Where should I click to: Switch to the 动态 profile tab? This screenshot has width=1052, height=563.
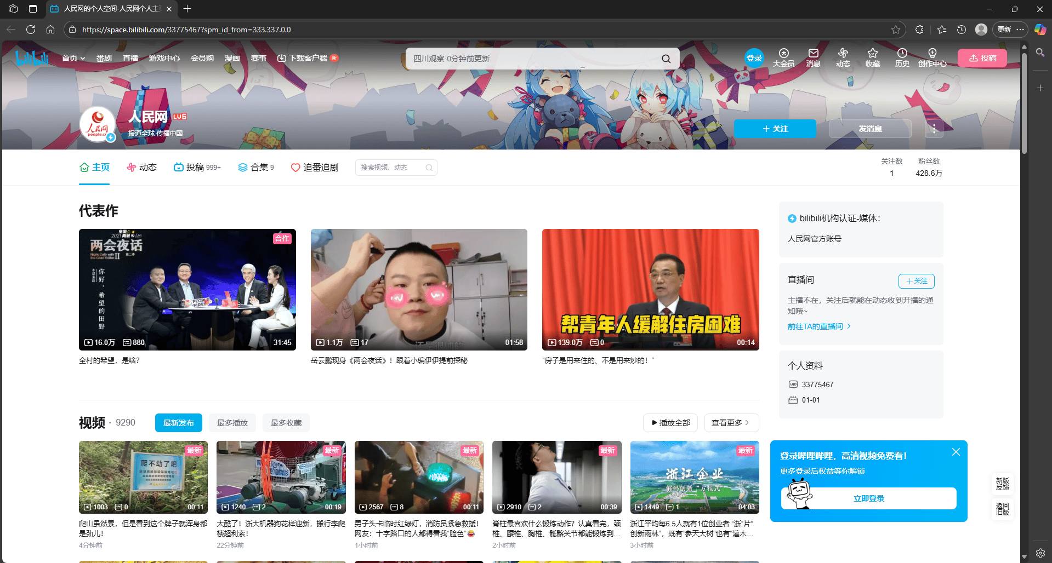[141, 168]
